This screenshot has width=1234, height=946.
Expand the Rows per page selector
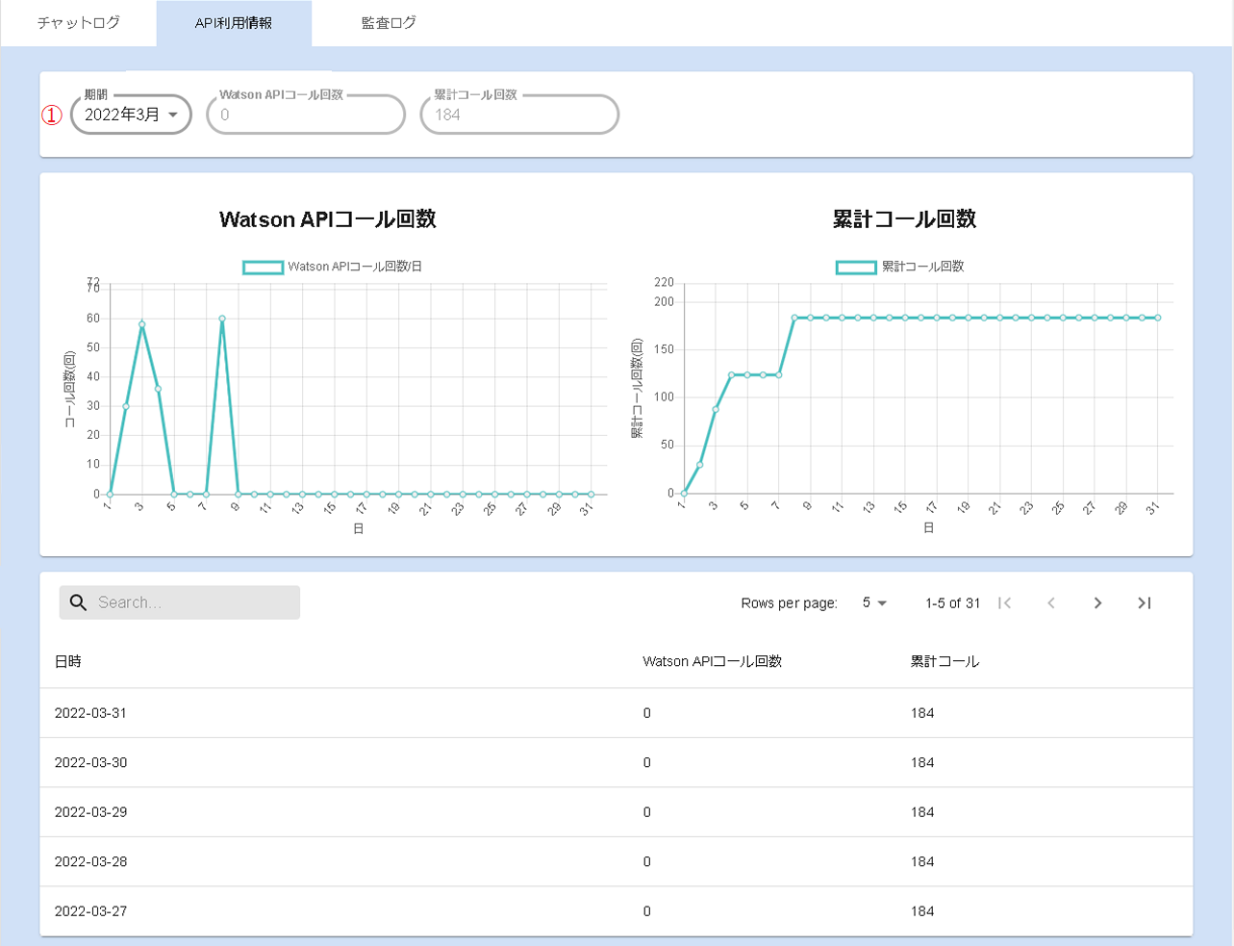point(874,603)
